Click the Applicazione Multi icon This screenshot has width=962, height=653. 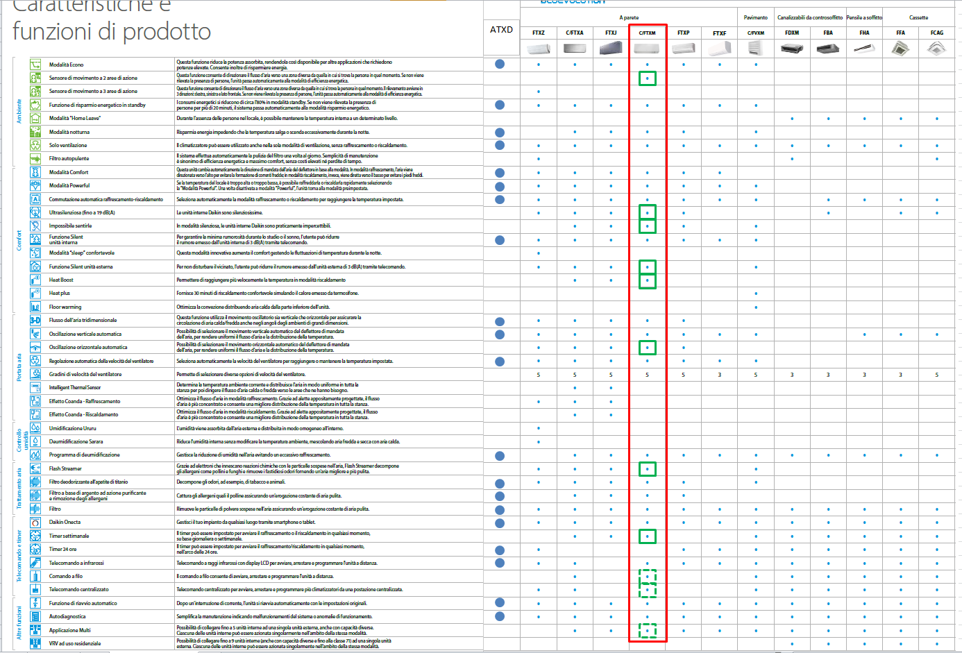click(x=35, y=630)
